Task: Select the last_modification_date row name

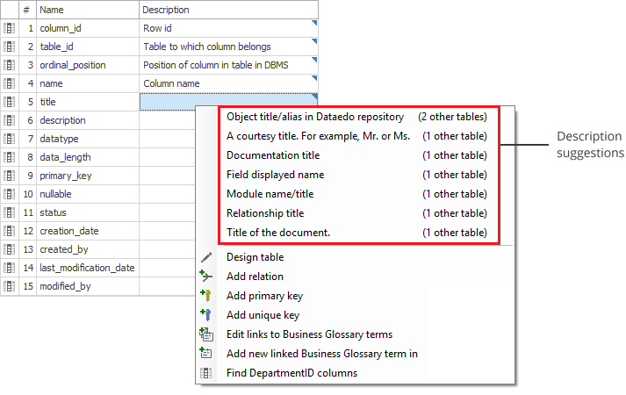Action: [x=87, y=268]
